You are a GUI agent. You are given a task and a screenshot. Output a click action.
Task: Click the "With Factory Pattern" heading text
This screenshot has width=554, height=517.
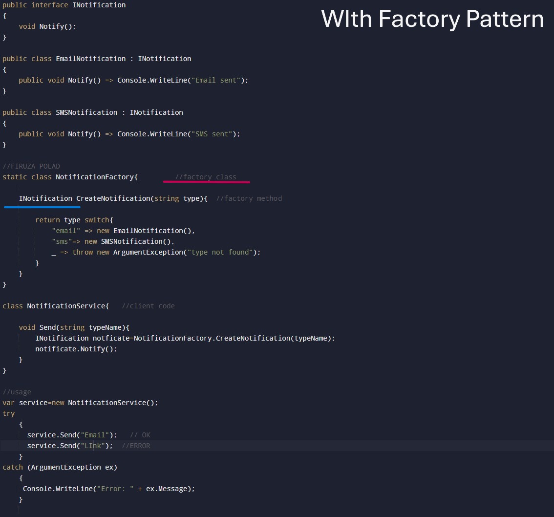(432, 20)
